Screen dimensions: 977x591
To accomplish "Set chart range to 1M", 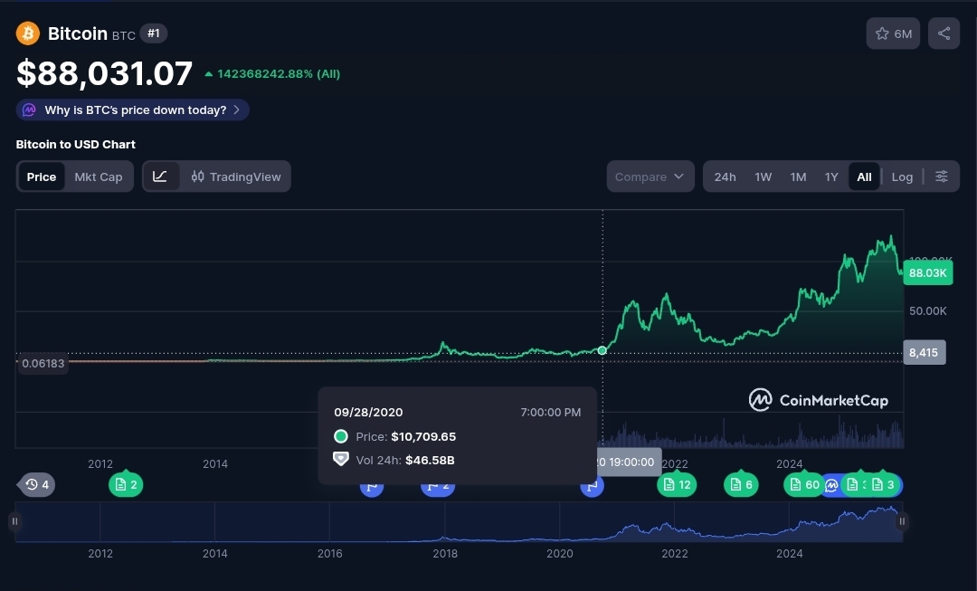I will coord(798,176).
